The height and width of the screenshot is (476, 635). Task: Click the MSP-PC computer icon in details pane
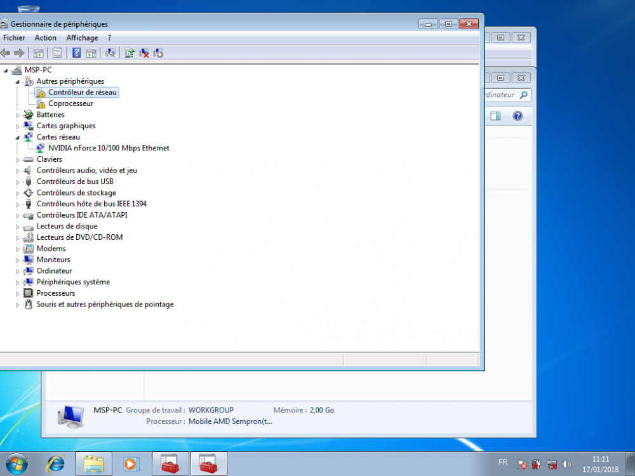coord(71,417)
